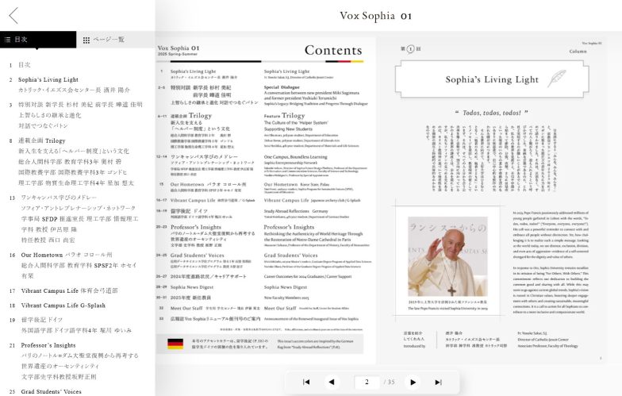The image size is (622, 396).
Task: Open Sophia's Living Light in the sidebar contents
Action: tap(48, 79)
